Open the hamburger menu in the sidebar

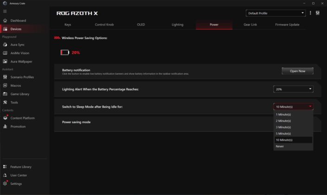coord(5,11)
